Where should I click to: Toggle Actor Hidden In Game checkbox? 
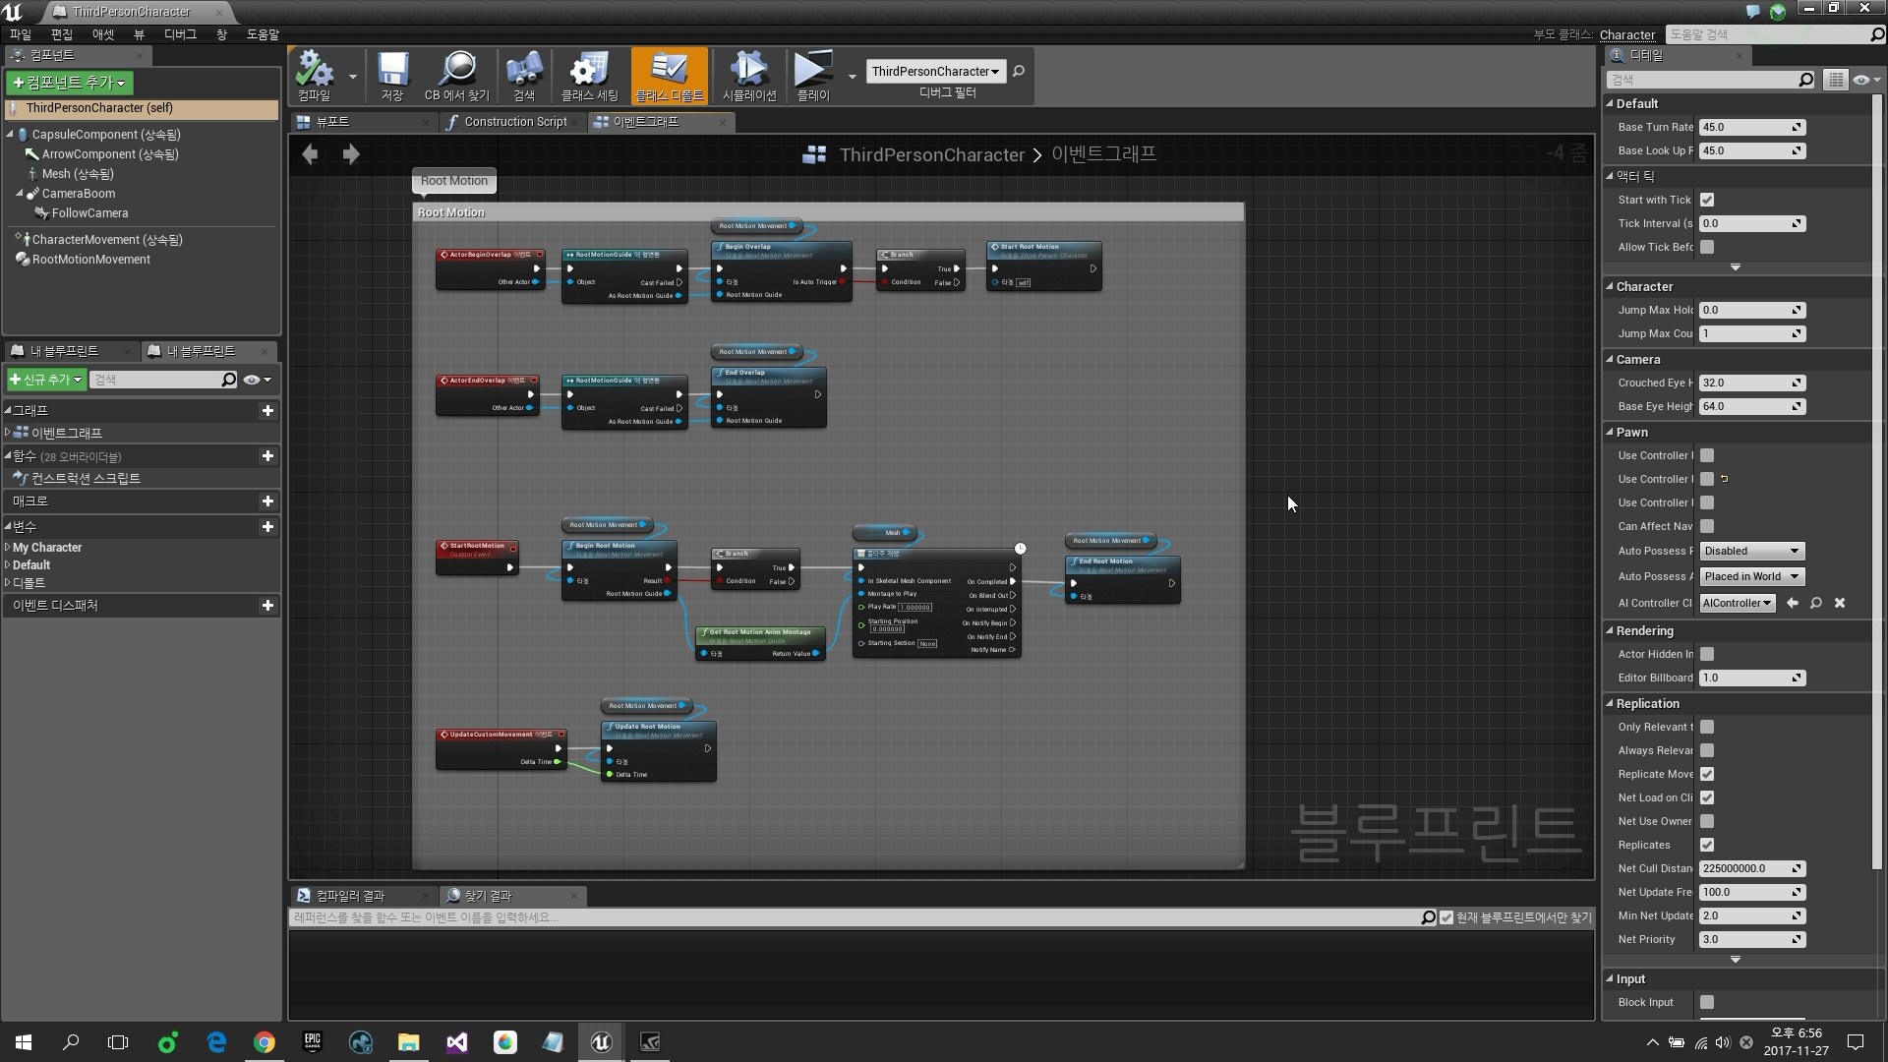click(1707, 654)
